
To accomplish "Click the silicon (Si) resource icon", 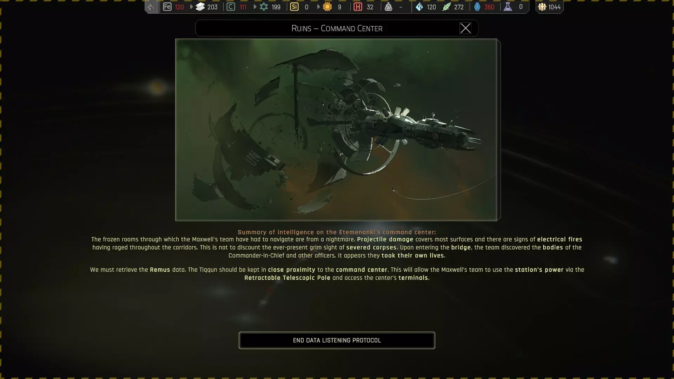I will [294, 7].
